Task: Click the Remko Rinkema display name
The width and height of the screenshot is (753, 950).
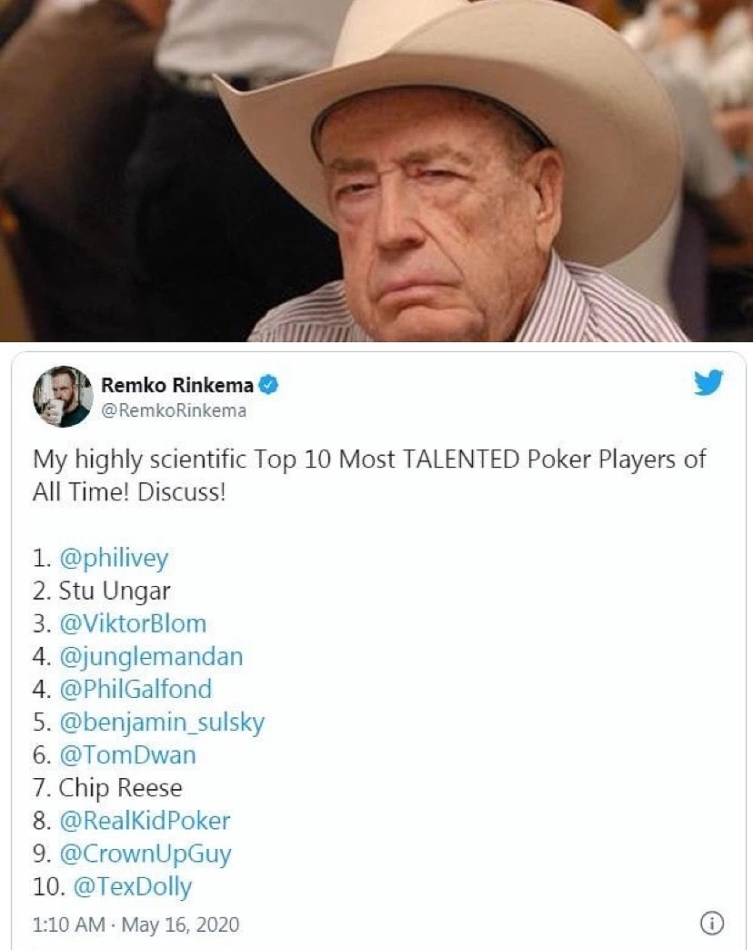Action: (x=176, y=385)
